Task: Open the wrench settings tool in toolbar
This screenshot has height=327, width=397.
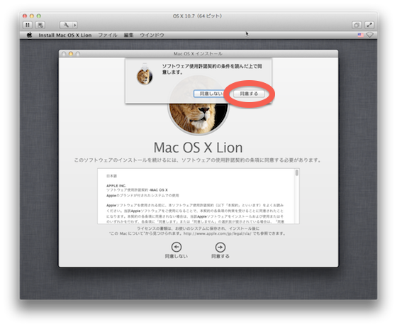Action: click(66, 25)
